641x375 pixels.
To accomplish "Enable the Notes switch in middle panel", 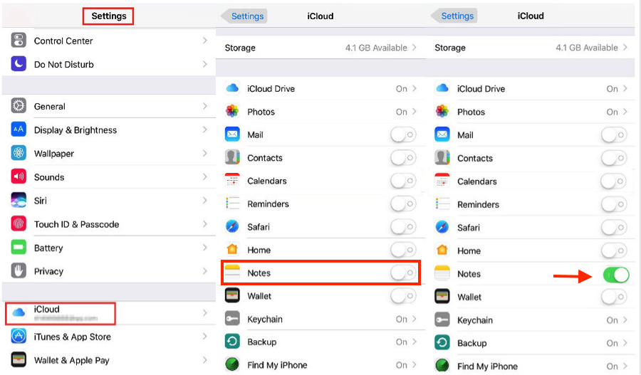I will 403,273.
